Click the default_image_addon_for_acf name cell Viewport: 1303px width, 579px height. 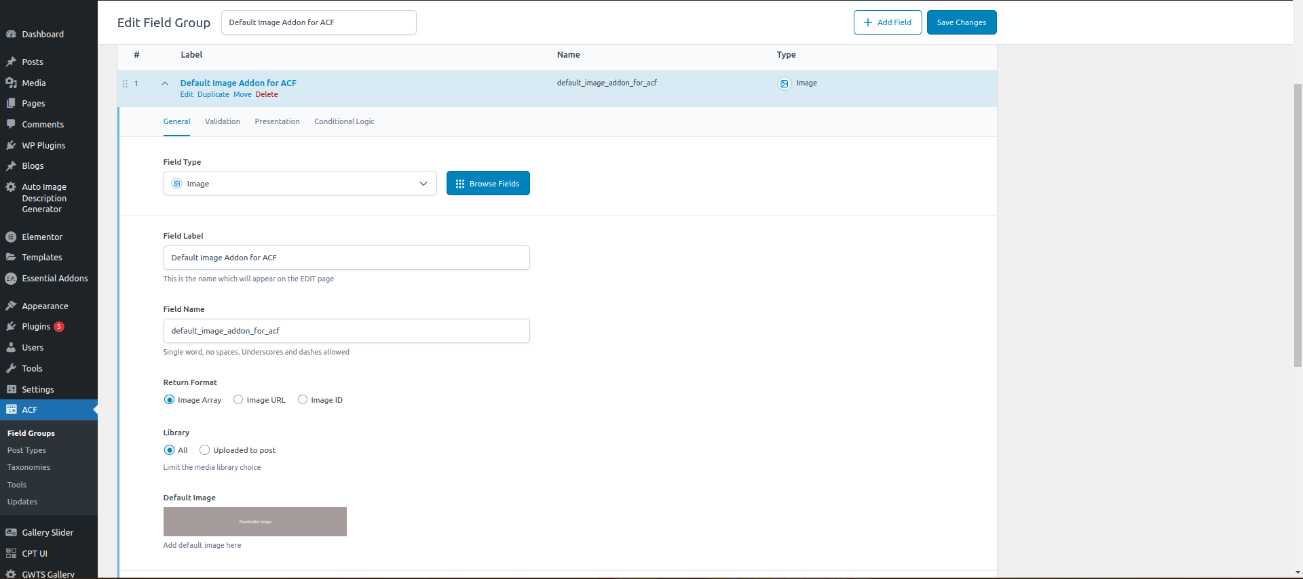coord(607,83)
